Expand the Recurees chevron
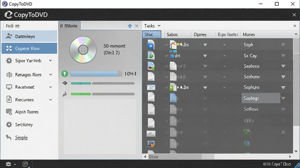 pyautogui.click(x=50, y=100)
